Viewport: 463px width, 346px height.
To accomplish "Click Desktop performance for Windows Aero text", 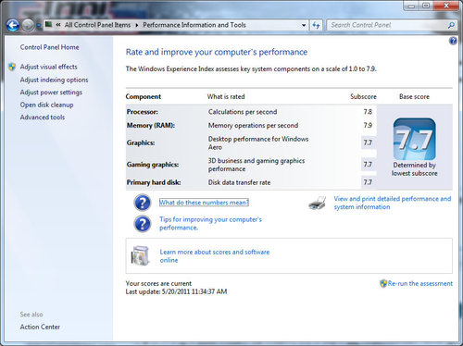I will 258,143.
